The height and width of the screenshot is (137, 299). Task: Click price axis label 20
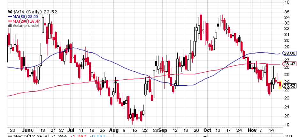click(287, 116)
